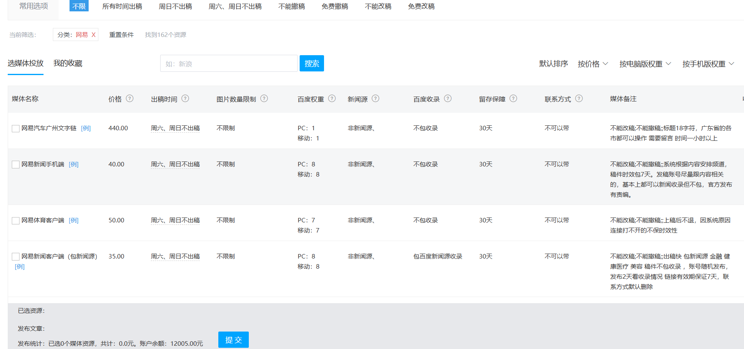Click the 周六、周日不出稿 cell for 网易新闻客户端（包新闻源）
Image resolution: width=744 pixels, height=349 pixels.
(x=175, y=256)
